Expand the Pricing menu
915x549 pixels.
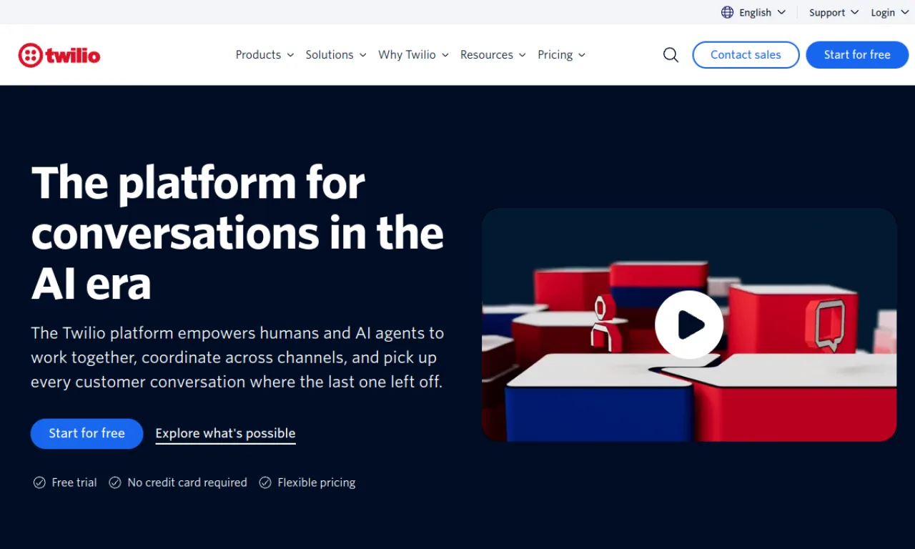pyautogui.click(x=561, y=55)
